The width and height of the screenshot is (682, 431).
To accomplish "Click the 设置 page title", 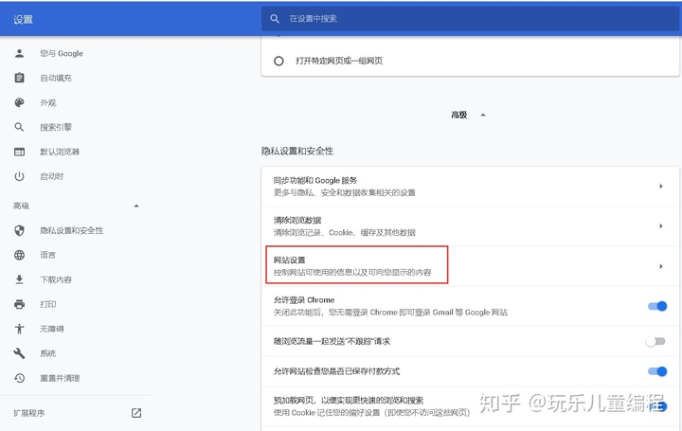I will 23,20.
